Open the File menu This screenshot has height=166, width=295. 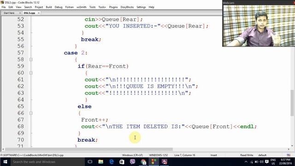pos(4,7)
